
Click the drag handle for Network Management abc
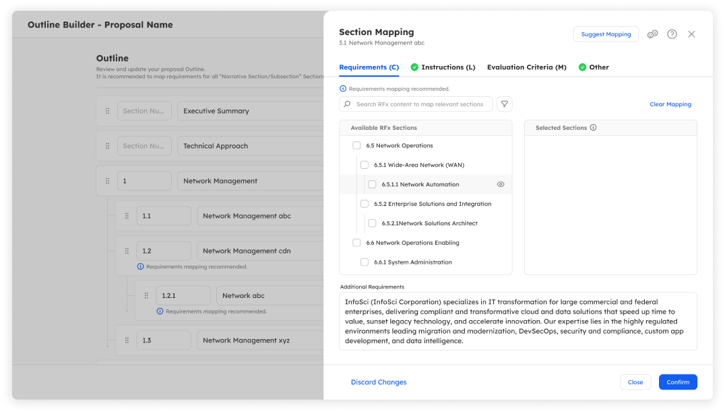[x=127, y=216]
